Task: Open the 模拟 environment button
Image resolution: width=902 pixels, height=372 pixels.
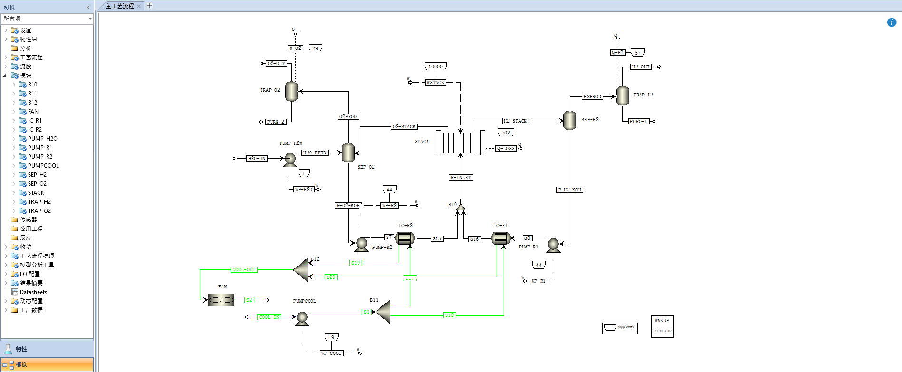Action: pyautogui.click(x=47, y=364)
